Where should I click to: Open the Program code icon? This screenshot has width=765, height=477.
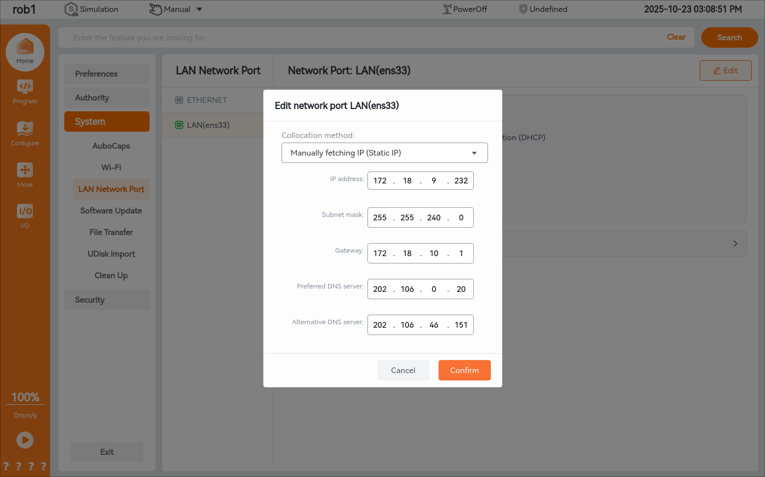pyautogui.click(x=24, y=87)
